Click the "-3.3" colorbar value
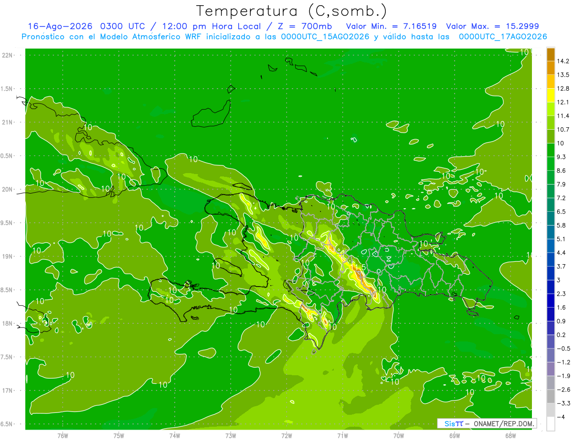The width and height of the screenshot is (573, 442). coord(563,403)
